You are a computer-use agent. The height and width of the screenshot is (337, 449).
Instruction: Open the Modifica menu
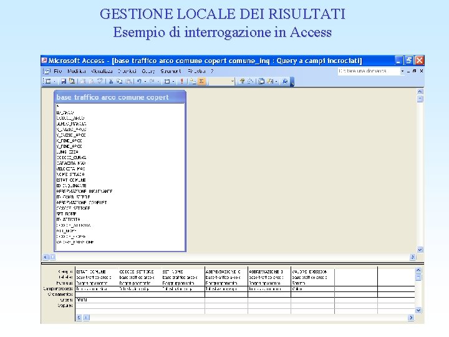tap(77, 71)
